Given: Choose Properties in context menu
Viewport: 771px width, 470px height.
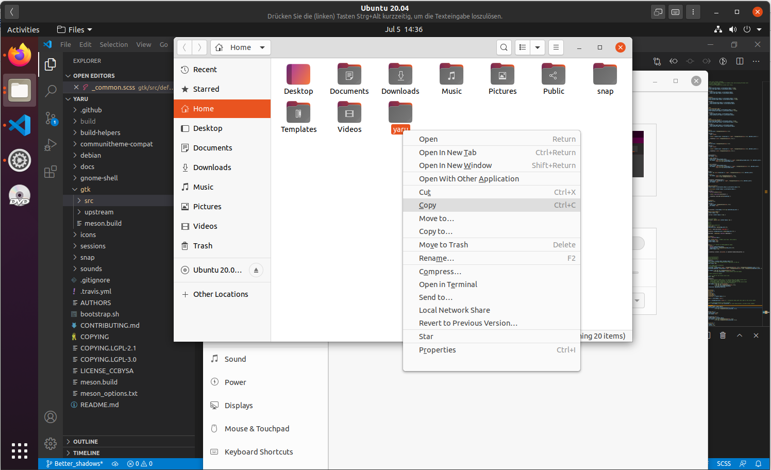Looking at the screenshot, I should point(492,350).
